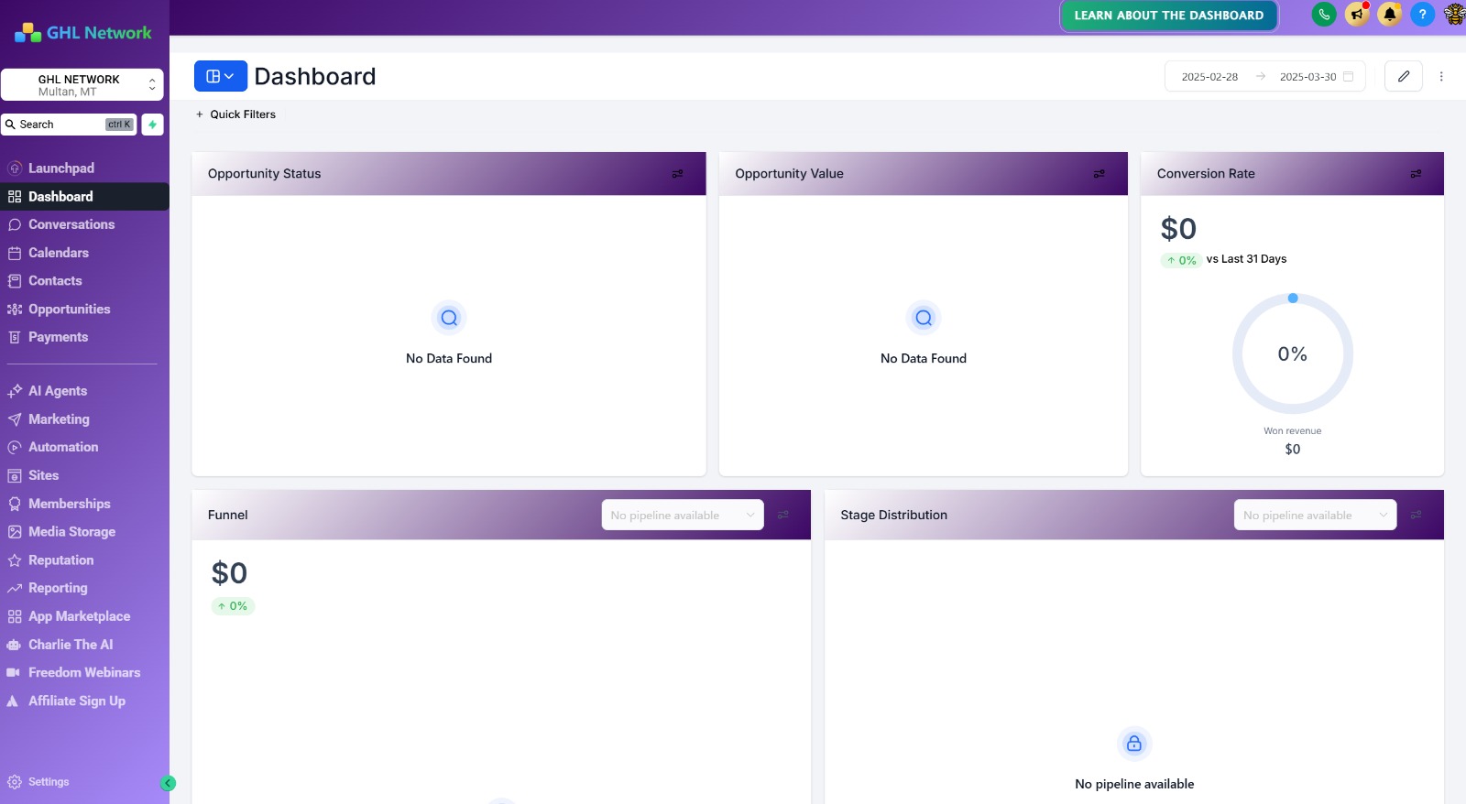The width and height of the screenshot is (1466, 804).
Task: Open Media Storage in sidebar
Action: point(84,532)
